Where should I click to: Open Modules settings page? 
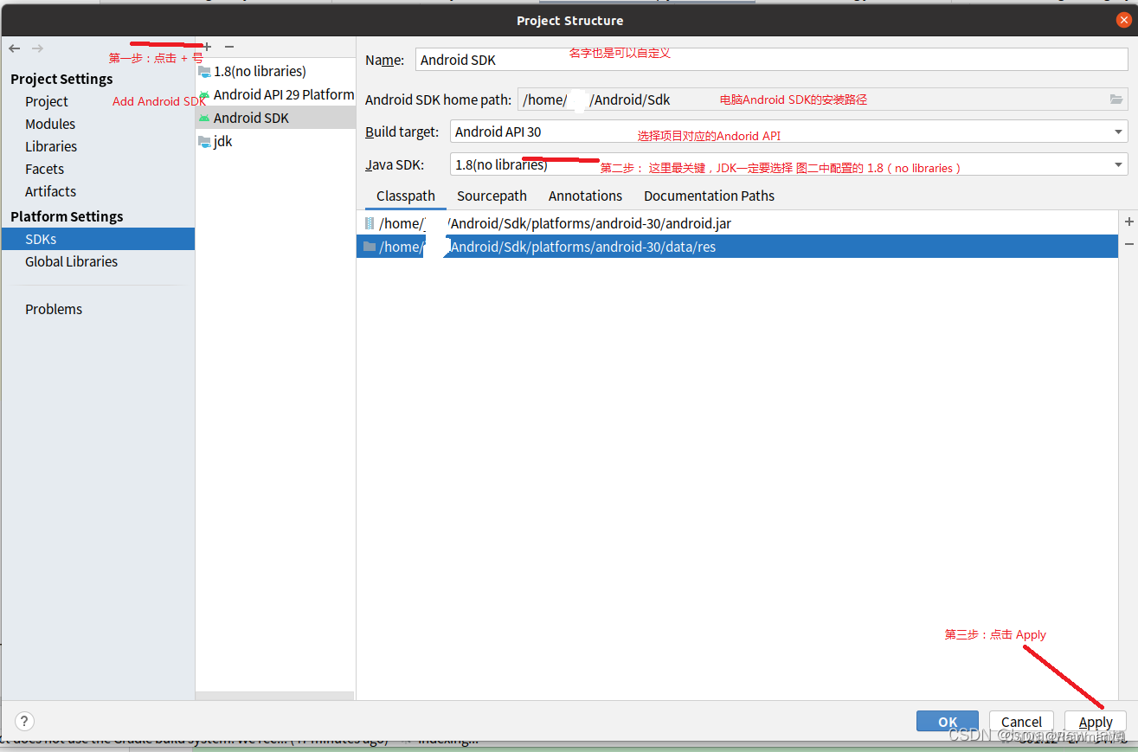point(50,124)
